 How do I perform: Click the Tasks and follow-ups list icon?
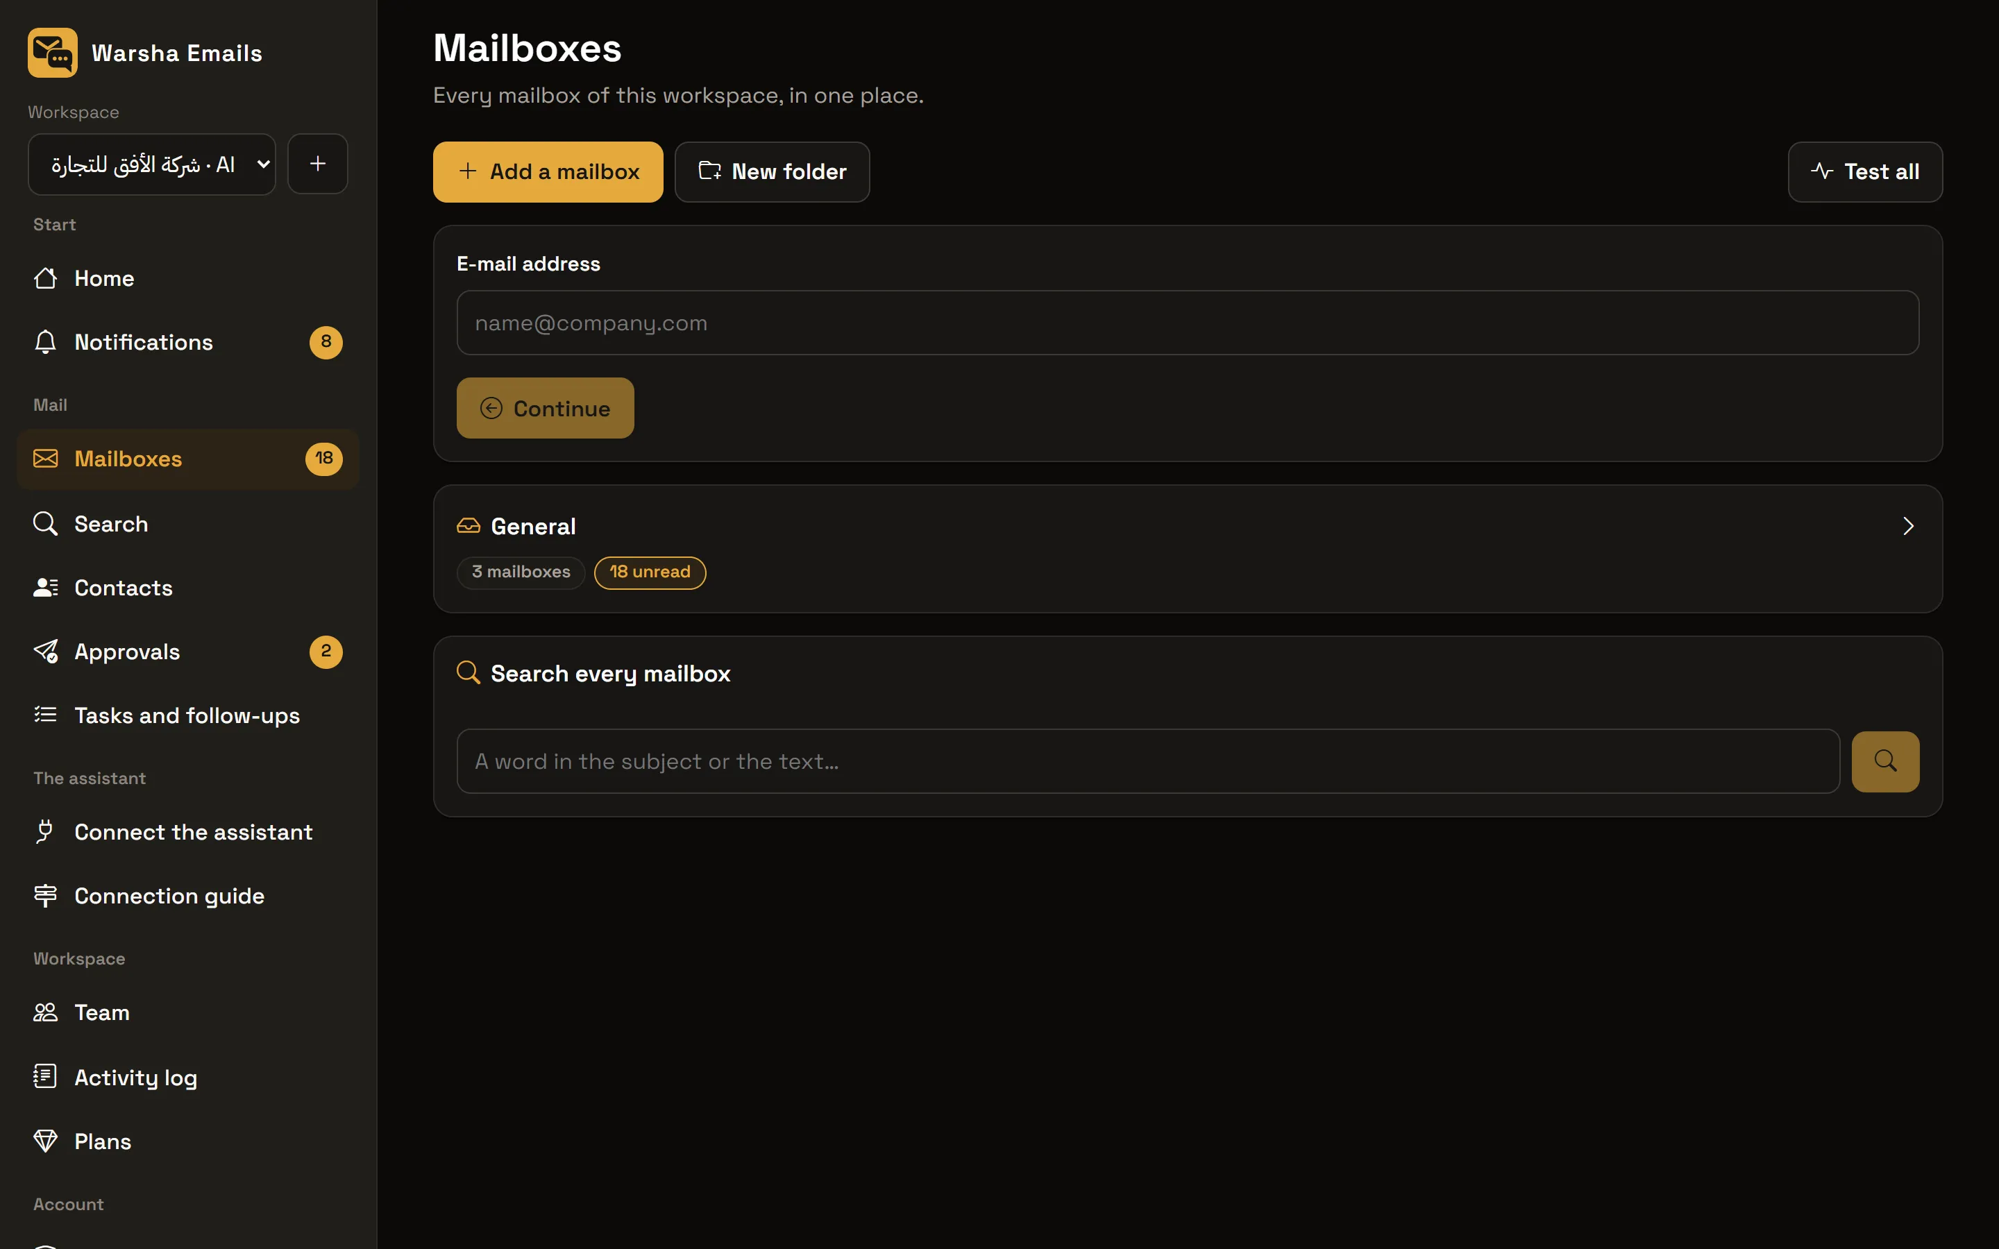[x=45, y=715]
